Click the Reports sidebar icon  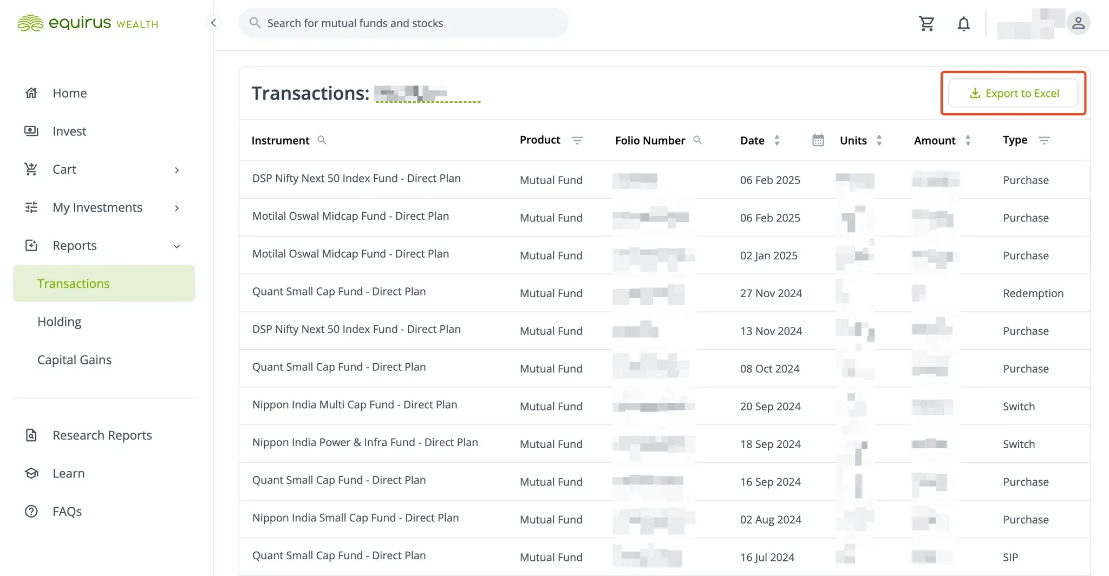pyautogui.click(x=31, y=245)
